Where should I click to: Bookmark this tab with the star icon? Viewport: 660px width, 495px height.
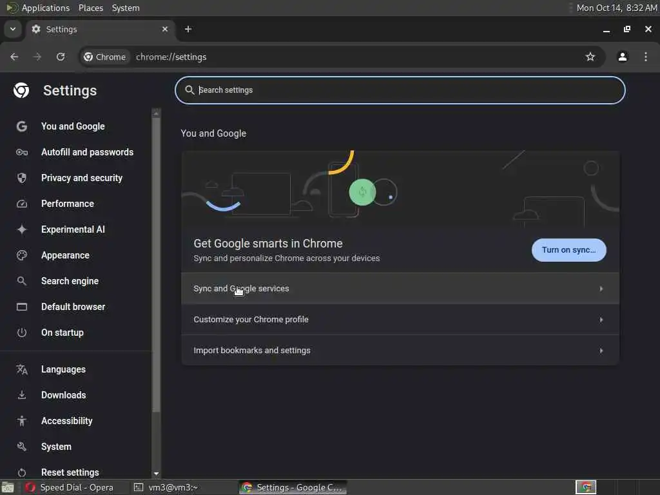(x=590, y=57)
